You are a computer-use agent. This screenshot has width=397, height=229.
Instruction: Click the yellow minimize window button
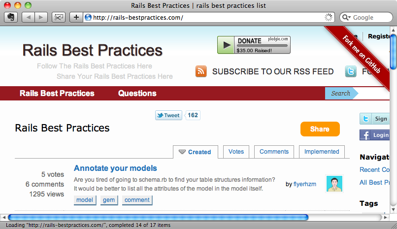[18, 5]
